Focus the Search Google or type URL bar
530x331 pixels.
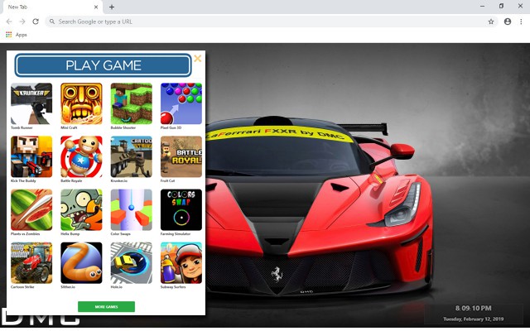pos(272,22)
